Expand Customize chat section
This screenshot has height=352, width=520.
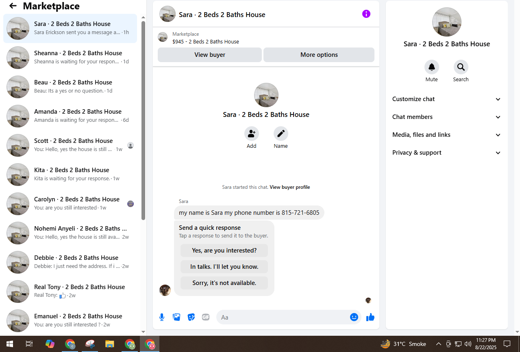click(447, 99)
